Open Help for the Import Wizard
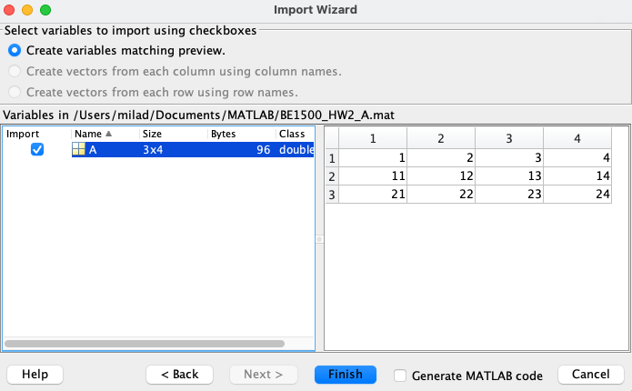632x391 pixels. (x=35, y=375)
